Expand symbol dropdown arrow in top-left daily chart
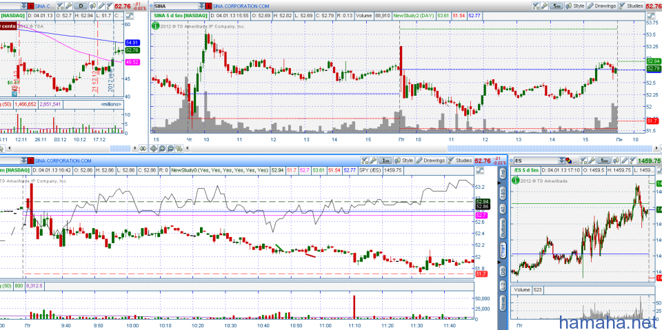The height and width of the screenshot is (330, 662). pos(23,6)
